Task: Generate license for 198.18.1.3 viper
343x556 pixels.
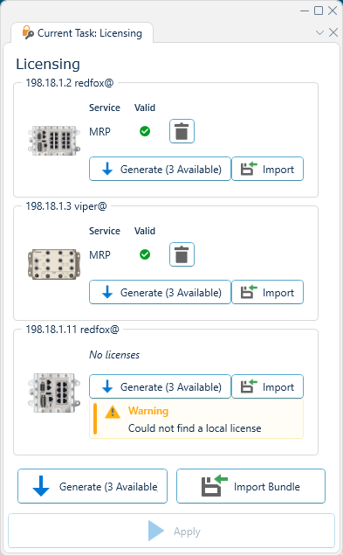Action: (x=160, y=292)
